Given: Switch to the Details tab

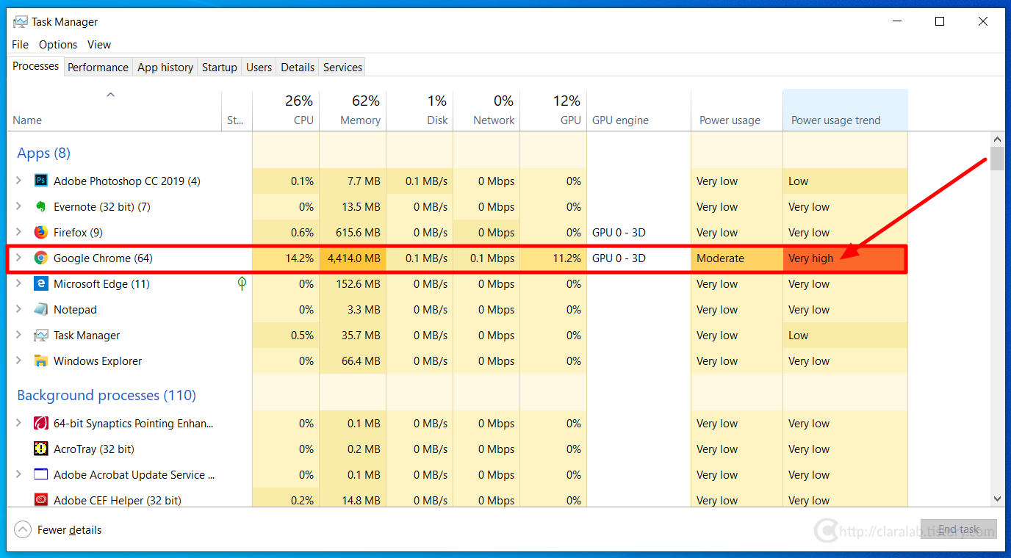Looking at the screenshot, I should tap(298, 67).
